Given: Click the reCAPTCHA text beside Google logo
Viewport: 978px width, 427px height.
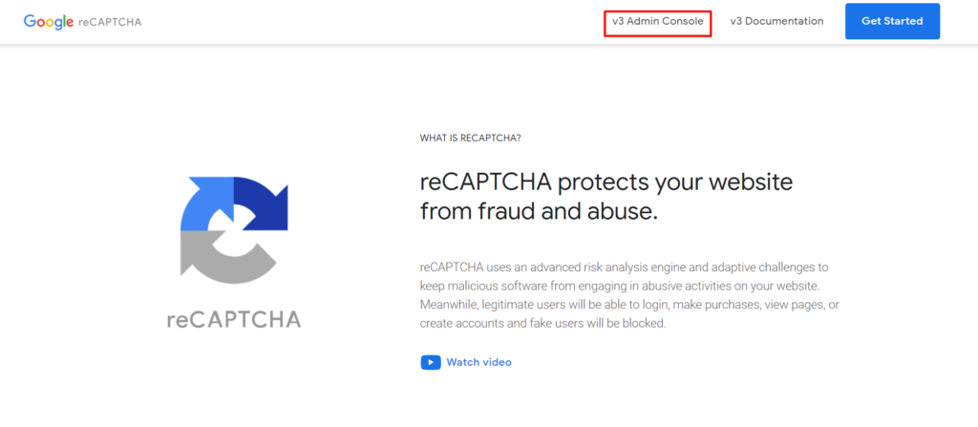Looking at the screenshot, I should point(111,22).
